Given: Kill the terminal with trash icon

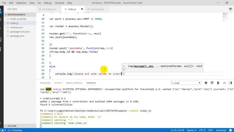Looking at the screenshot, I should click(x=218, y=83).
